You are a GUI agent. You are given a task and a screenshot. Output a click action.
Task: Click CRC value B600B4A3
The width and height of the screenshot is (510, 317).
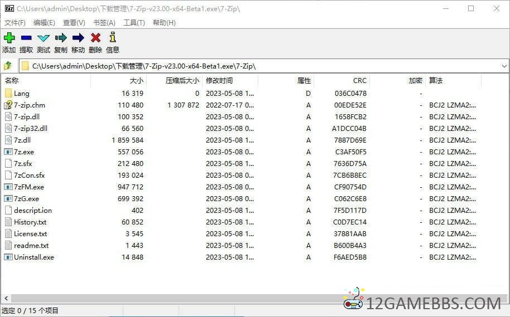(x=350, y=245)
